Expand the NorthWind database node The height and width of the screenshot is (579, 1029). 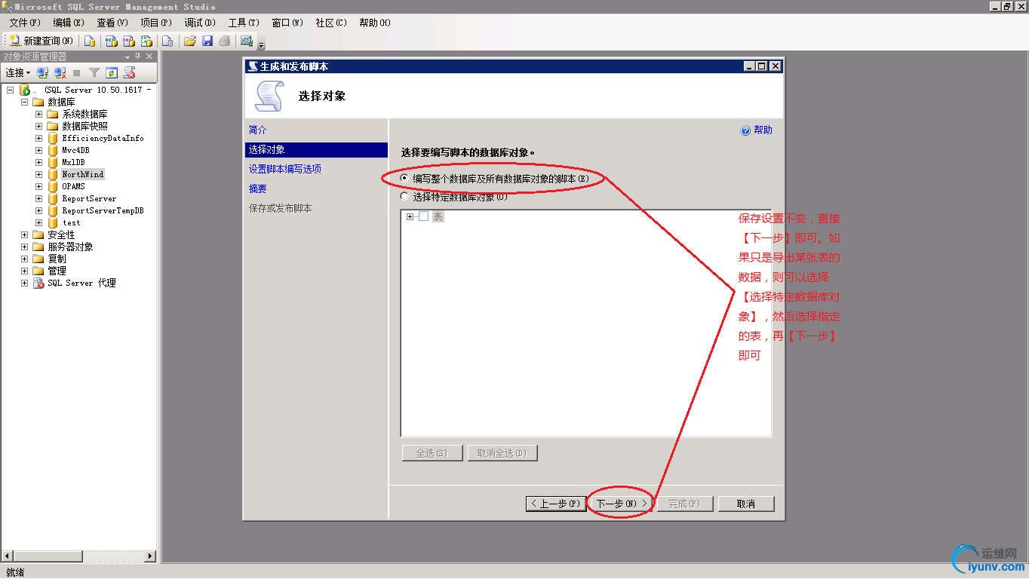38,174
